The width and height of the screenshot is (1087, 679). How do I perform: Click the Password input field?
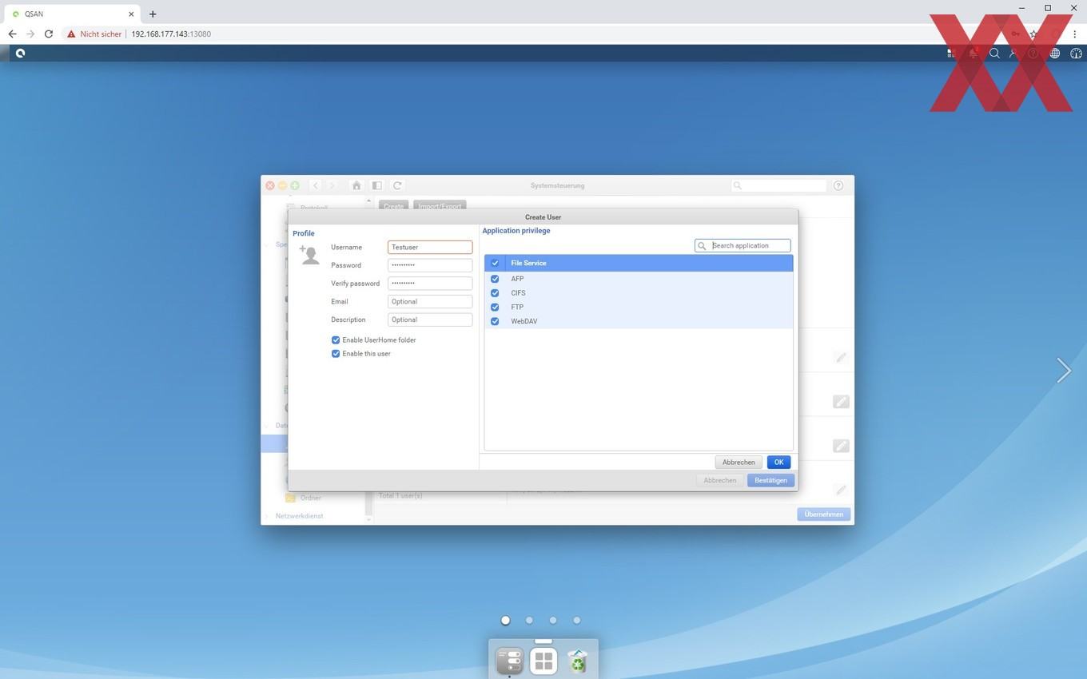(x=430, y=265)
